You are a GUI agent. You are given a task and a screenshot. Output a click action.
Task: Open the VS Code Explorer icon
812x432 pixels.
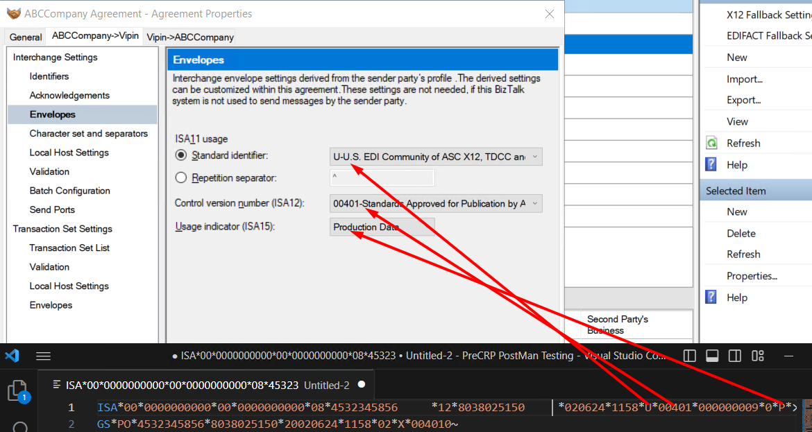17,390
